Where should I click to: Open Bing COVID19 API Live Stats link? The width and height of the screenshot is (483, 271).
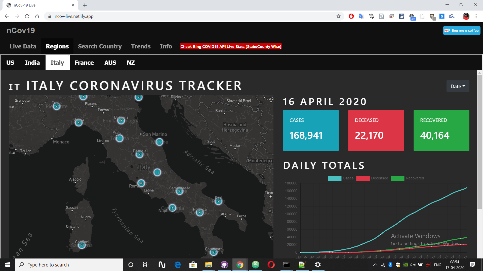pos(231,47)
